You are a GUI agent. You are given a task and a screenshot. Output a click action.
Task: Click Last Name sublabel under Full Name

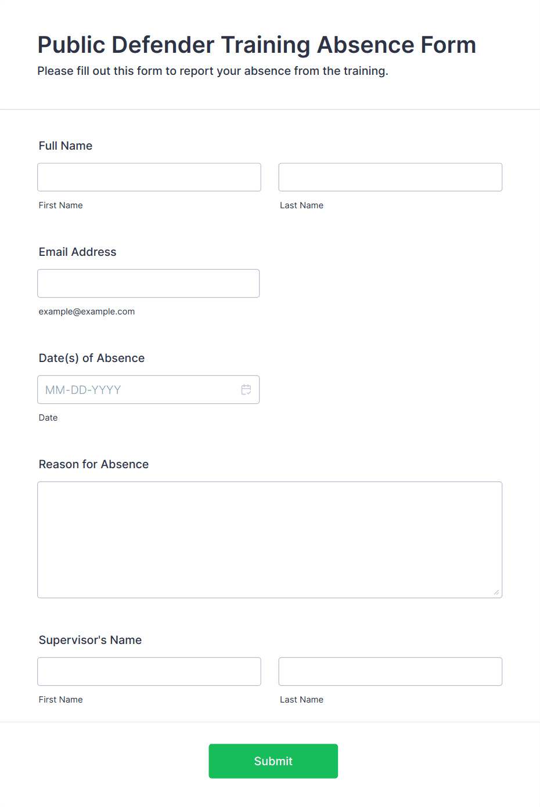pos(302,205)
